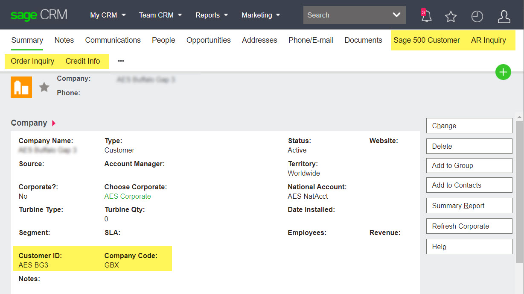Toggle the favorite star beside the company name
The width and height of the screenshot is (524, 294).
click(x=44, y=87)
